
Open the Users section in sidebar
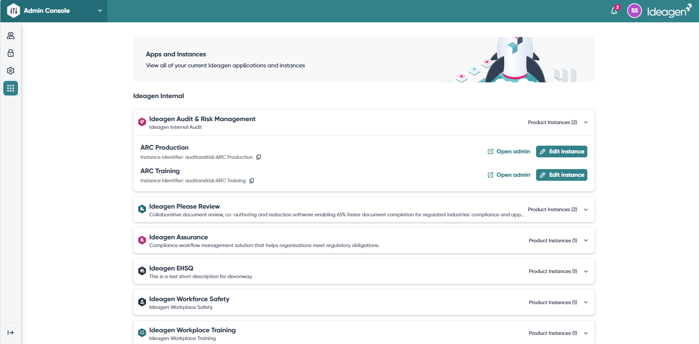11,35
